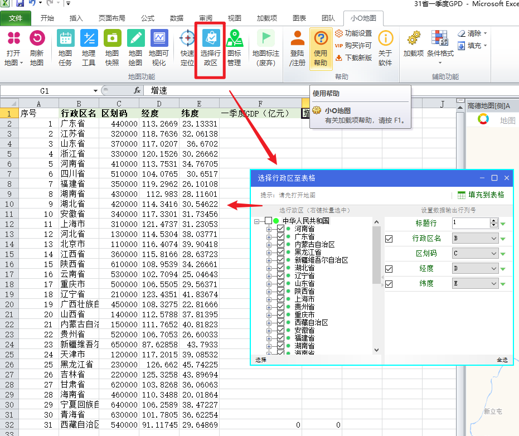Click 全选 select all in dialog
The height and width of the screenshot is (436, 519).
point(502,360)
